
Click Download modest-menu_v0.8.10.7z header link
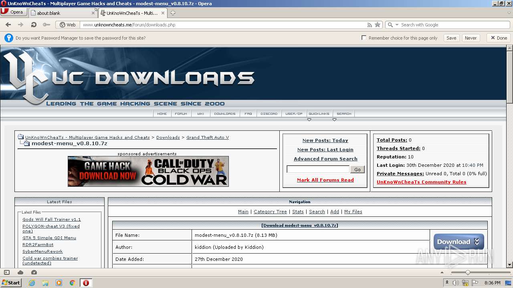(x=300, y=225)
